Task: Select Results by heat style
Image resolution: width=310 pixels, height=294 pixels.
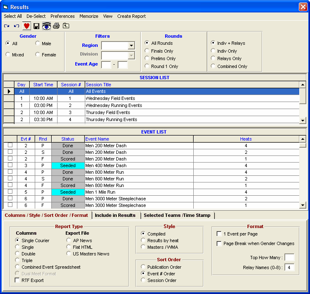Action: [x=143, y=240]
